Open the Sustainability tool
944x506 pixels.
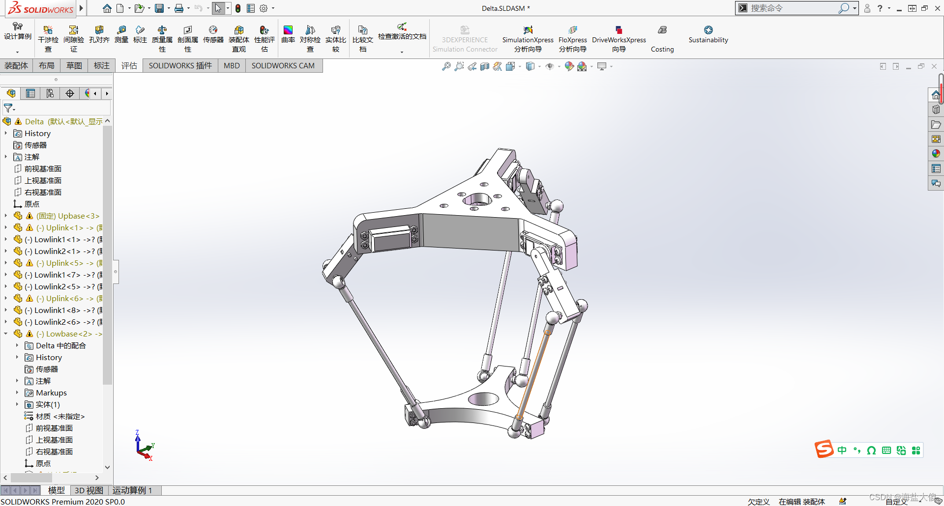click(x=708, y=34)
